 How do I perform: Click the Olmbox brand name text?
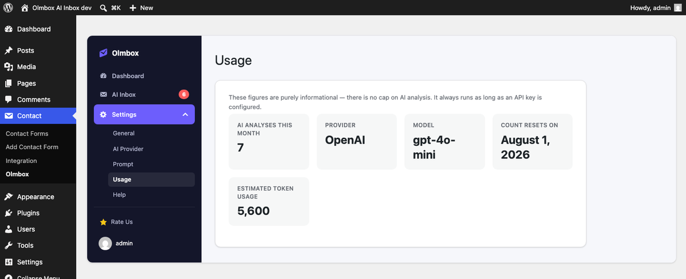click(126, 53)
